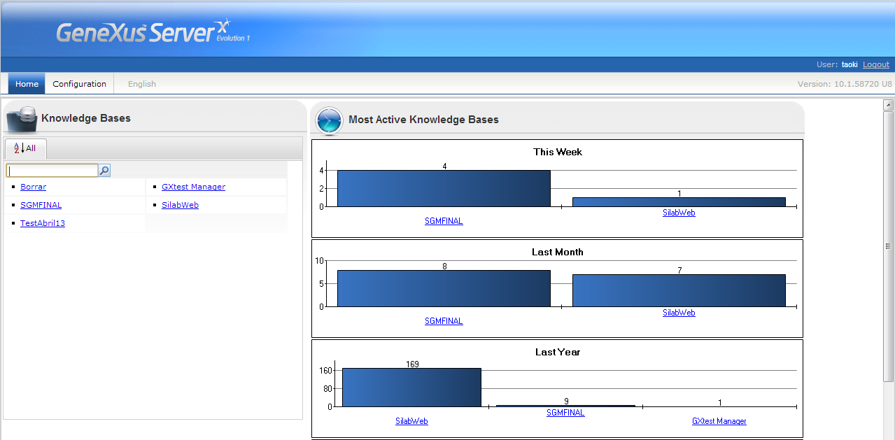The height and width of the screenshot is (440, 895).
Task: Click the Last Month chart title
Action: click(558, 252)
